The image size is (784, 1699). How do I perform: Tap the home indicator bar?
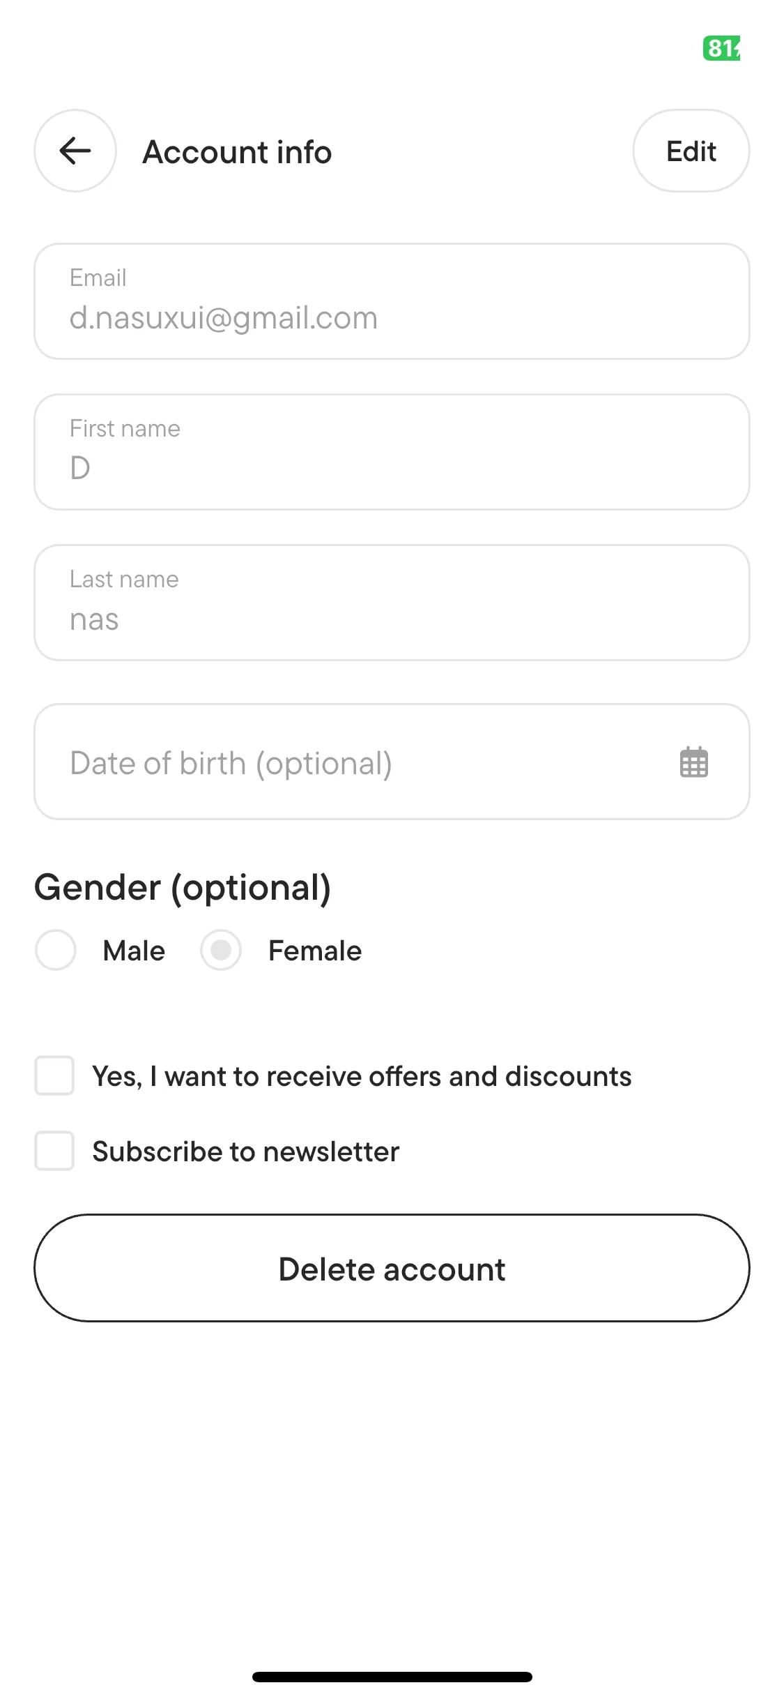click(392, 1677)
